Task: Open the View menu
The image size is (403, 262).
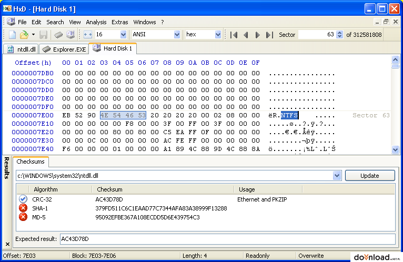Action: (75, 22)
